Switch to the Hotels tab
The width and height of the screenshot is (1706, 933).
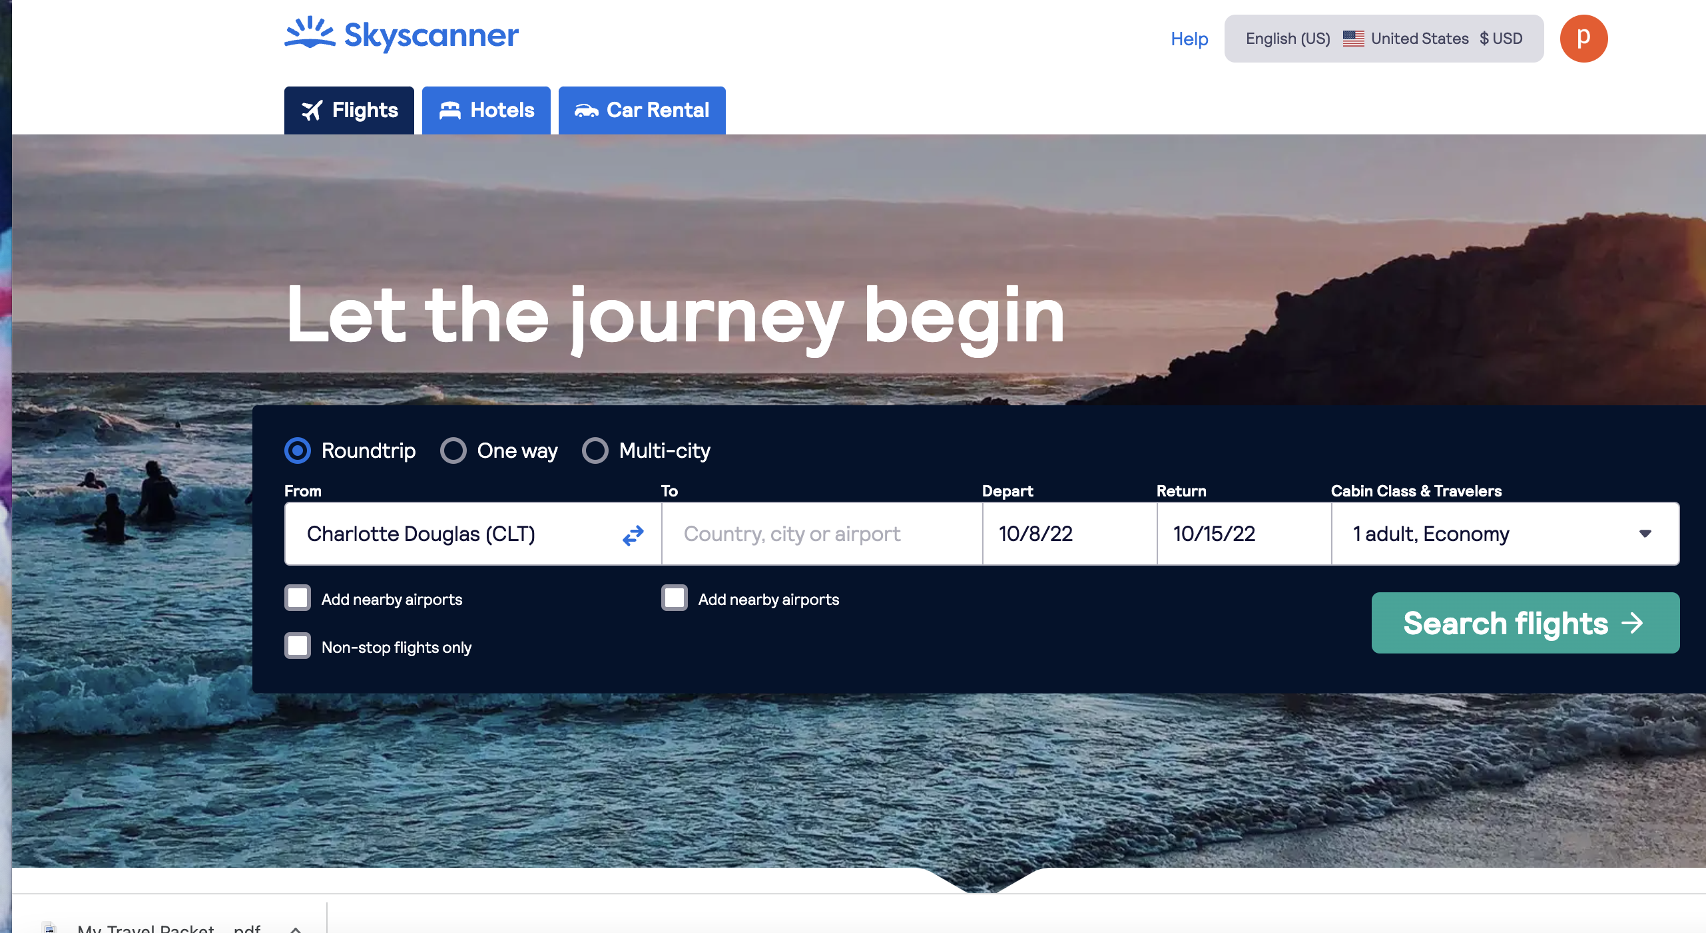tap(486, 110)
